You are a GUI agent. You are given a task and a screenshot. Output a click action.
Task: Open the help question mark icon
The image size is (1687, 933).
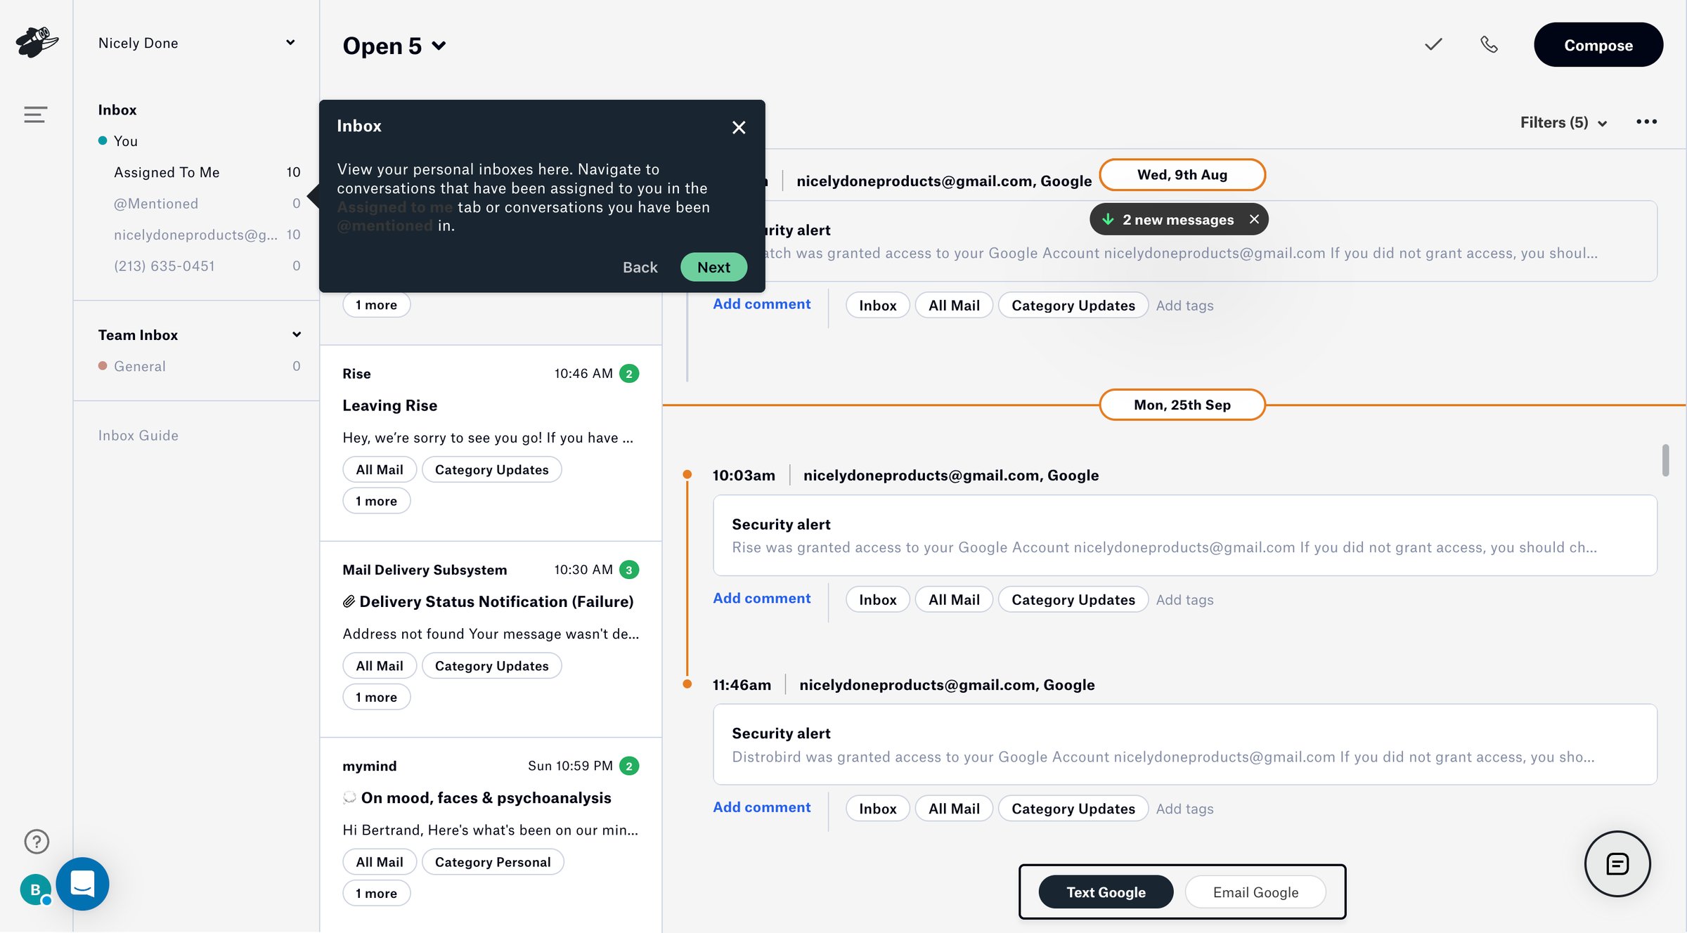[x=37, y=841]
